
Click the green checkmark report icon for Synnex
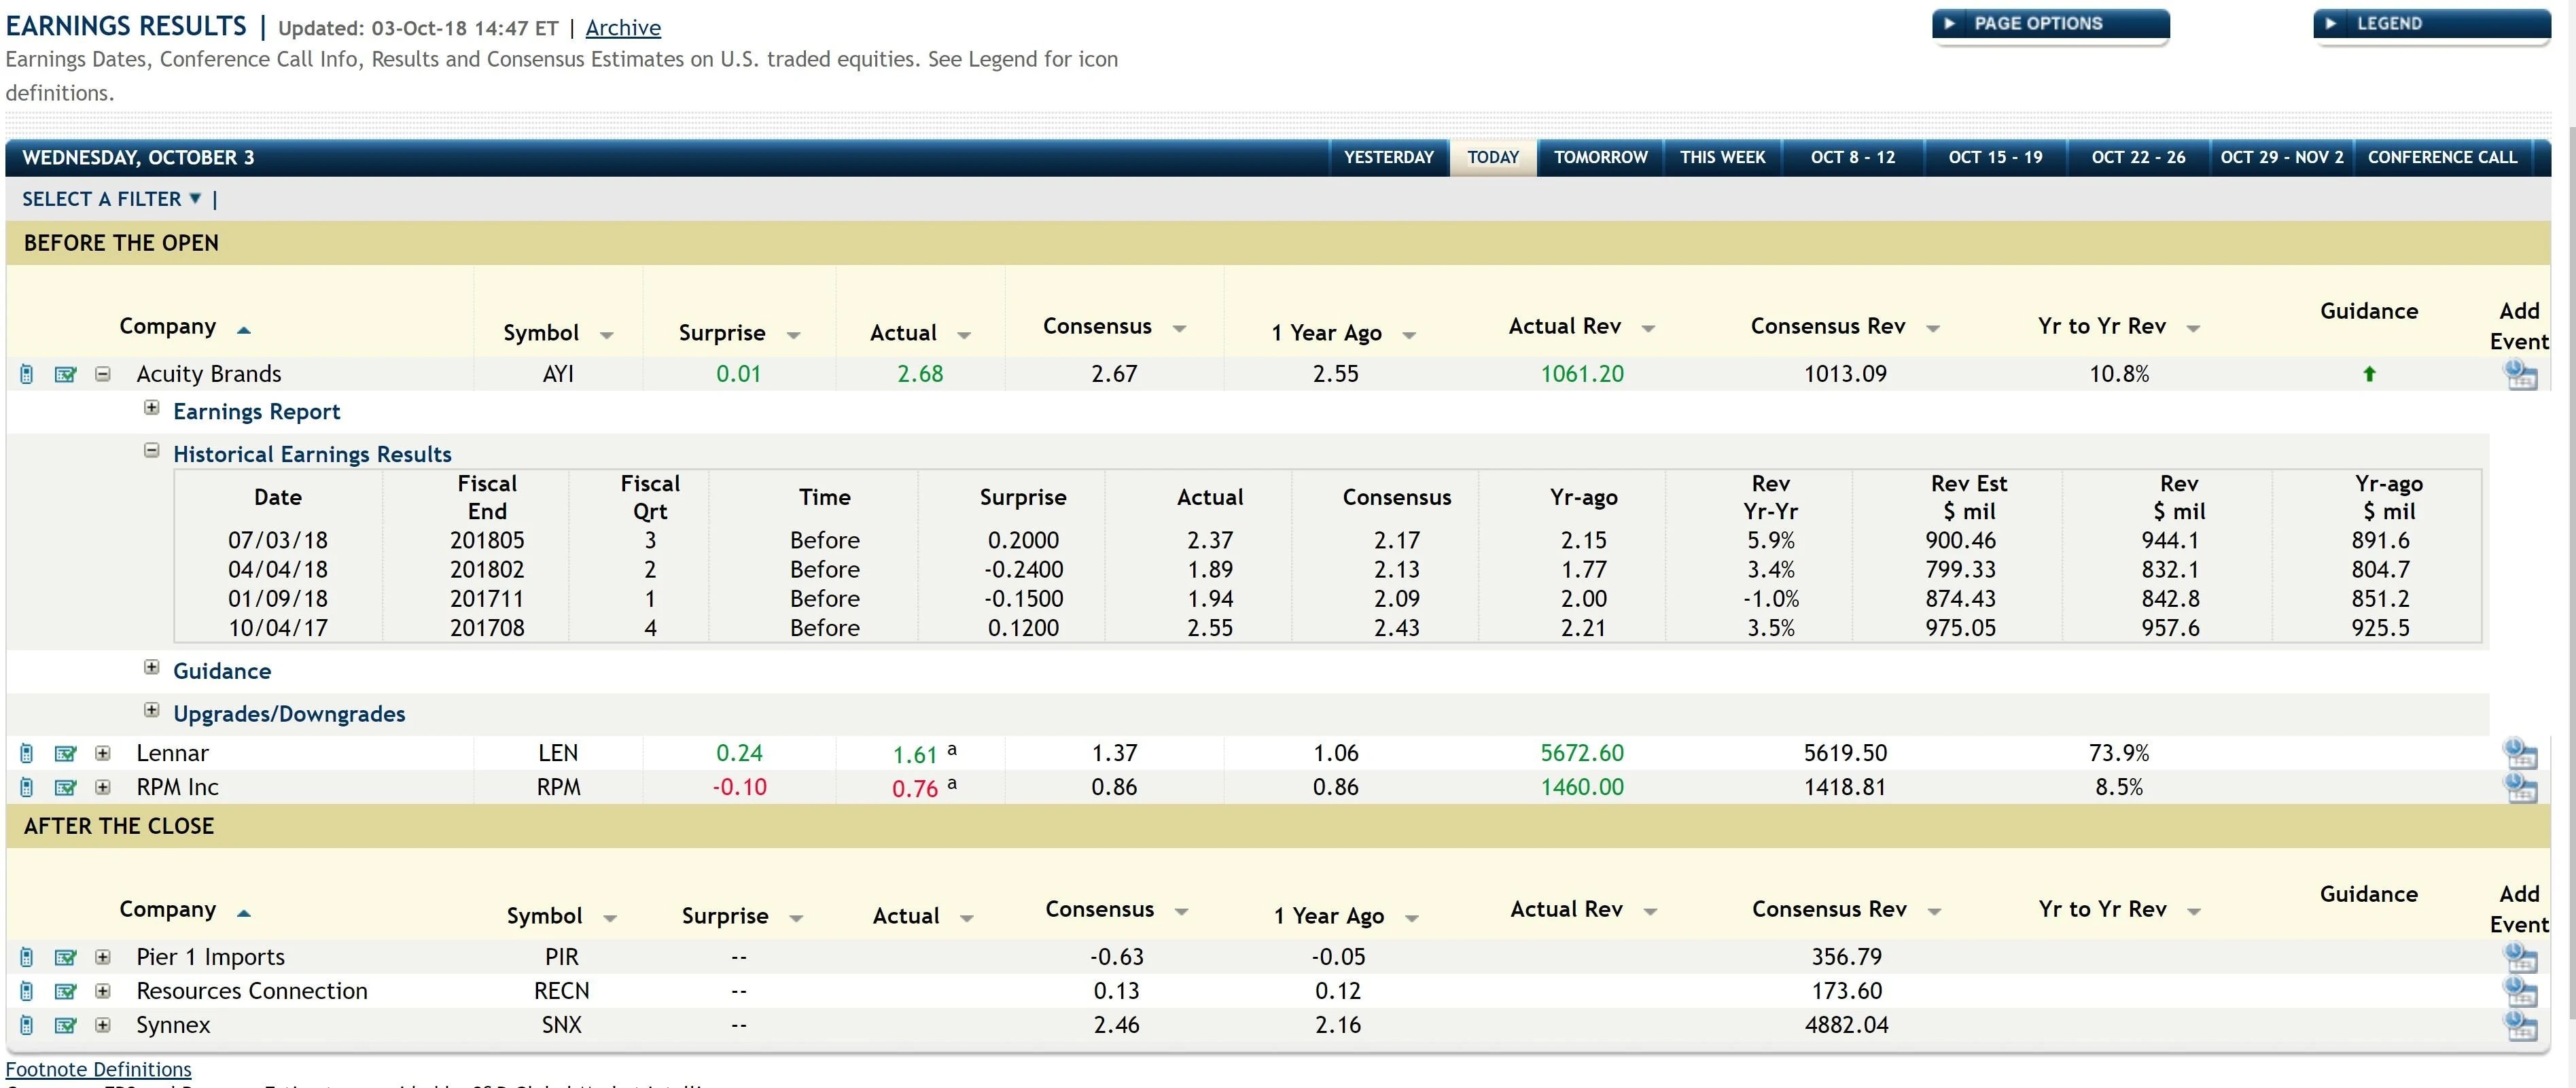[65, 1025]
